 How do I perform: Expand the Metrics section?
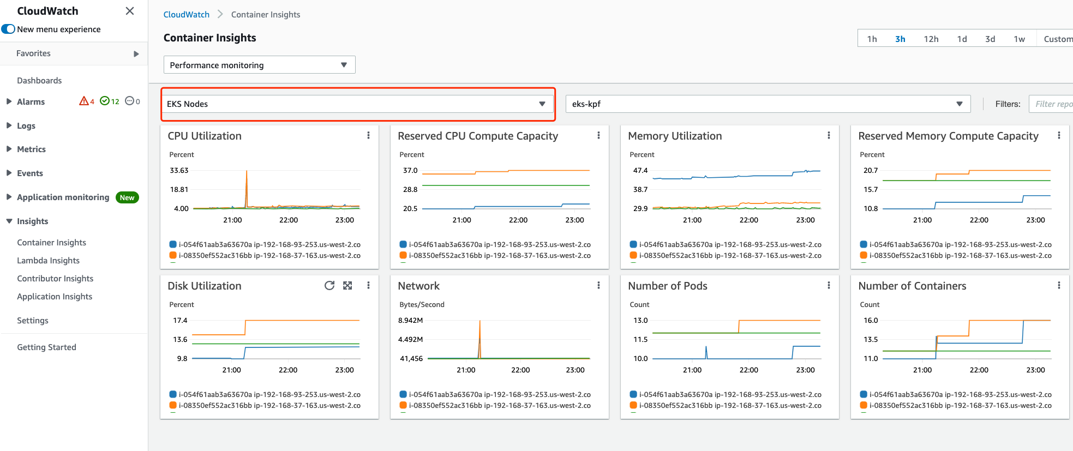pos(9,149)
